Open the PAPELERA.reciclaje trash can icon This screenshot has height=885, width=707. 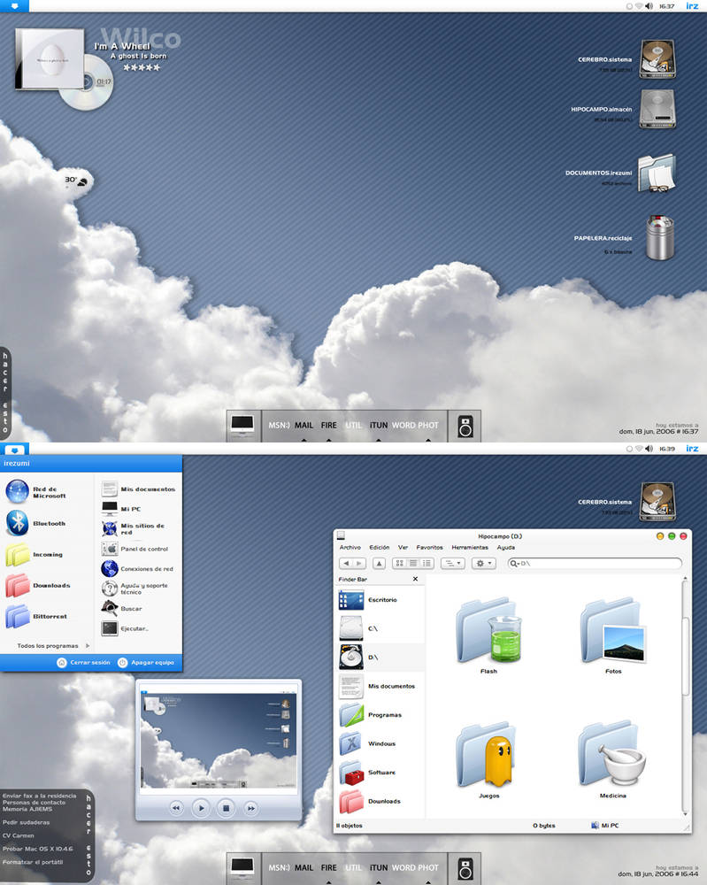[x=659, y=237]
